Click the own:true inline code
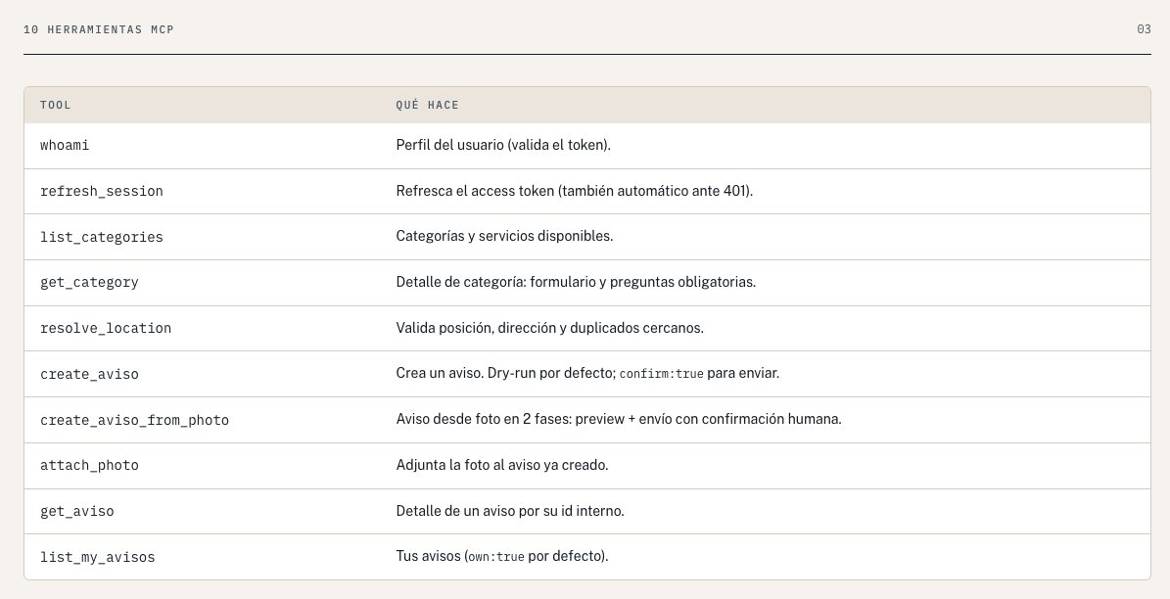Viewport: 1170px width, 599px height. pyautogui.click(x=496, y=557)
